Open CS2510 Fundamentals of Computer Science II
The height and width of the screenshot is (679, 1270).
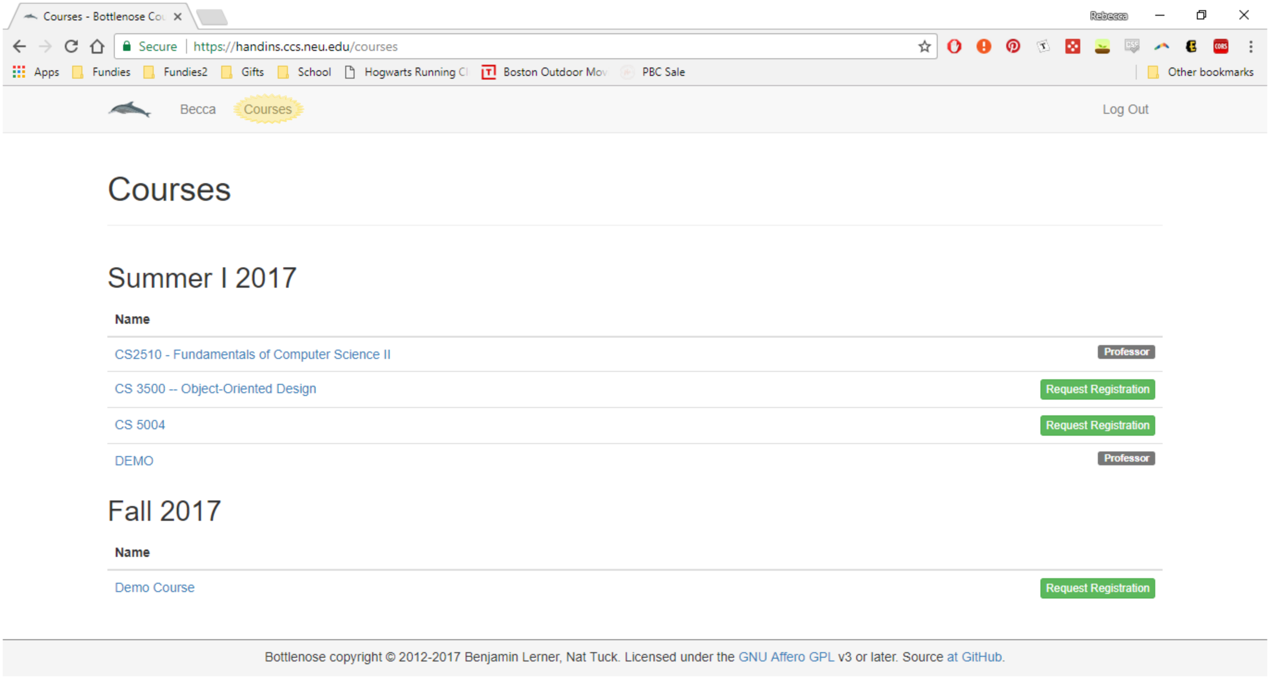(252, 354)
